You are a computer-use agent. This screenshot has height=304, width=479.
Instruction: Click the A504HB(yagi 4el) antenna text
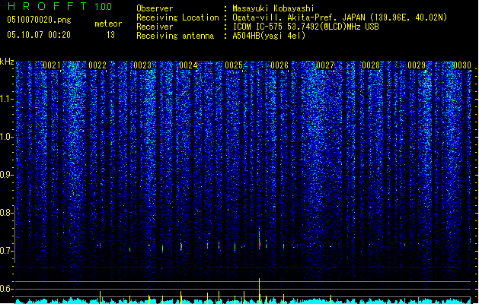pos(269,36)
